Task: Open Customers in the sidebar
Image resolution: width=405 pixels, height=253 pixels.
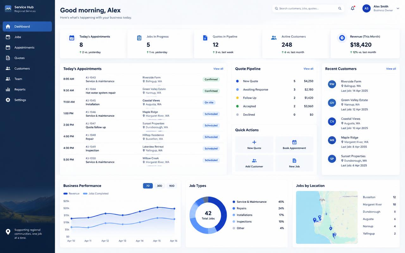Action: tap(27, 68)
